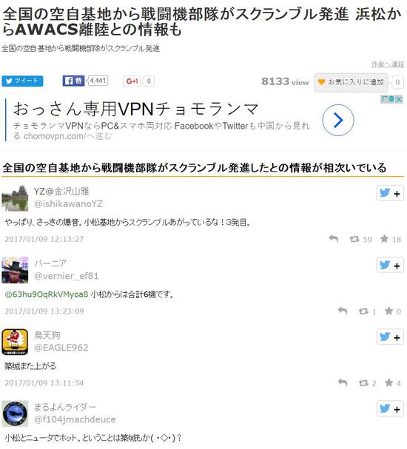The height and width of the screenshot is (449, 407).
Task: Add the article to favorites with the heart button
Action: click(x=351, y=82)
